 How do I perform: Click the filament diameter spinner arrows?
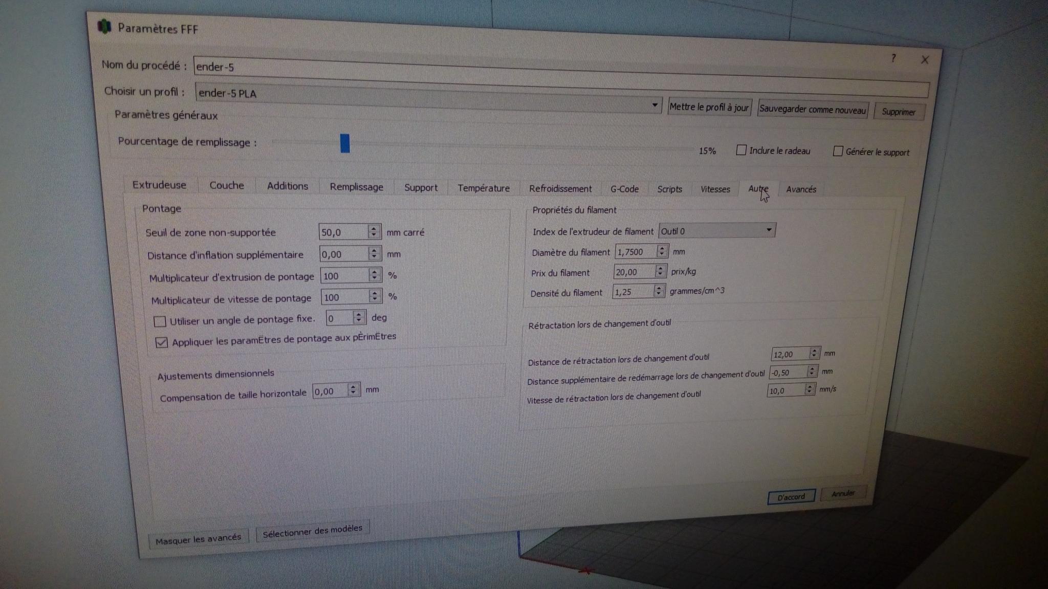(x=662, y=251)
